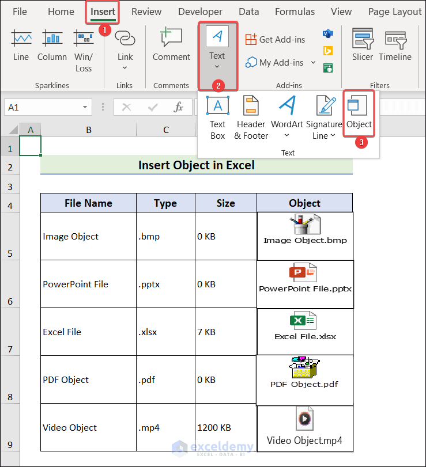The width and height of the screenshot is (426, 467).
Task: Select the 'Size' header cell
Action: (226, 203)
